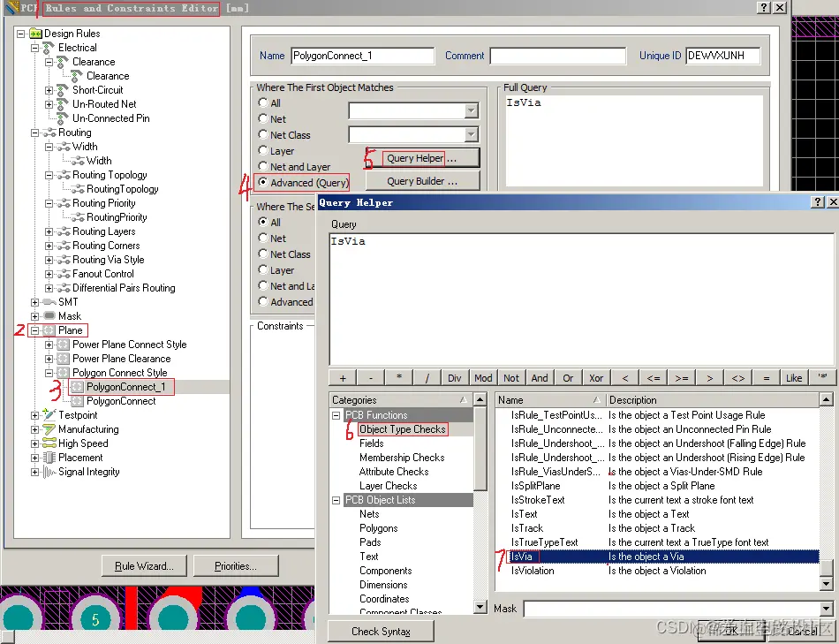
Task: Click the Routing Corners rule icon
Action: tap(64, 246)
